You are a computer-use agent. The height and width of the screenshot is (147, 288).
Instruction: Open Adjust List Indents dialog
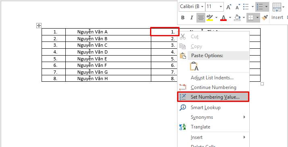click(x=213, y=78)
